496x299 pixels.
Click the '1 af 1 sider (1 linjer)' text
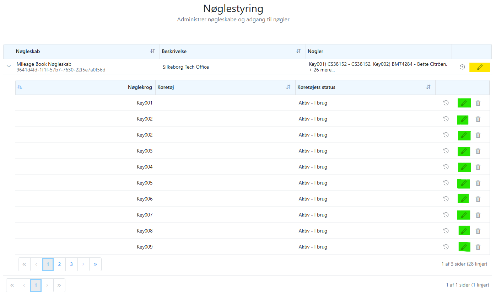[x=467, y=285]
